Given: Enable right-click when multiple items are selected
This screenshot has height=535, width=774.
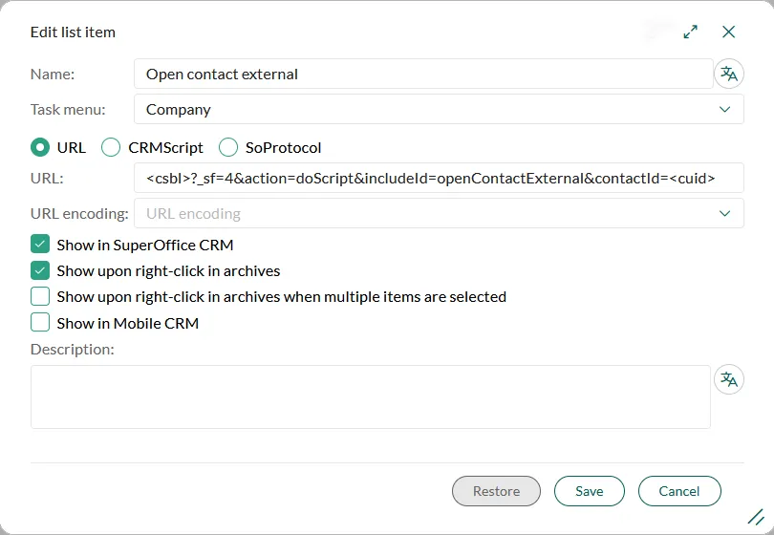Looking at the screenshot, I should (x=40, y=296).
